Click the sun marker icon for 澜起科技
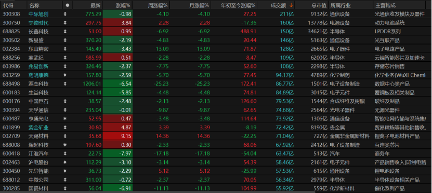 65,145
